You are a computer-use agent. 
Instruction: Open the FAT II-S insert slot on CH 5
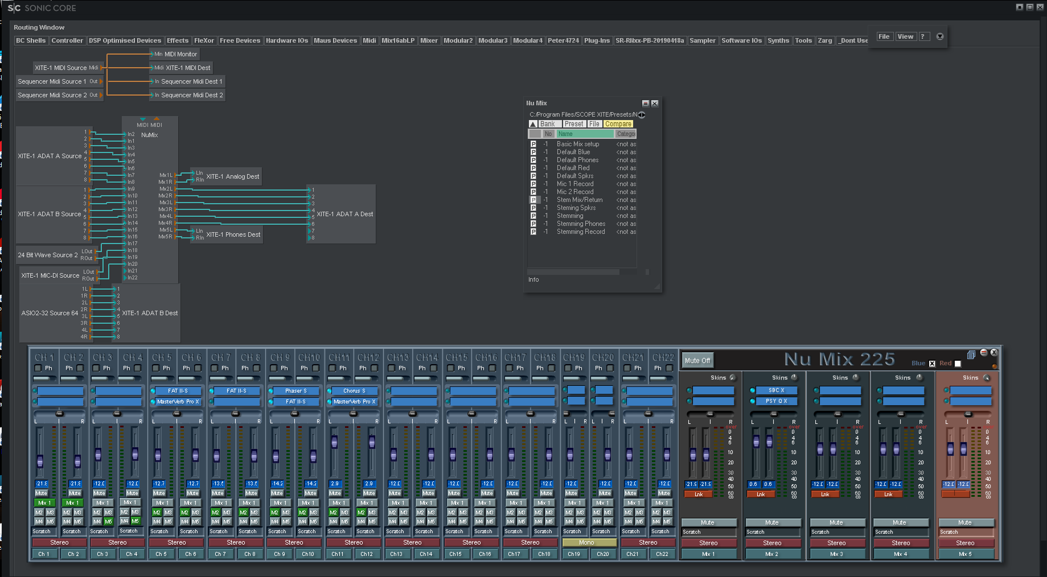point(178,391)
